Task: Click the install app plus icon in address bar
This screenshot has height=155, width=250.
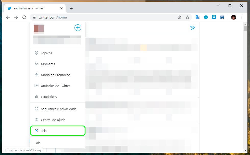Action: [x=179, y=17]
